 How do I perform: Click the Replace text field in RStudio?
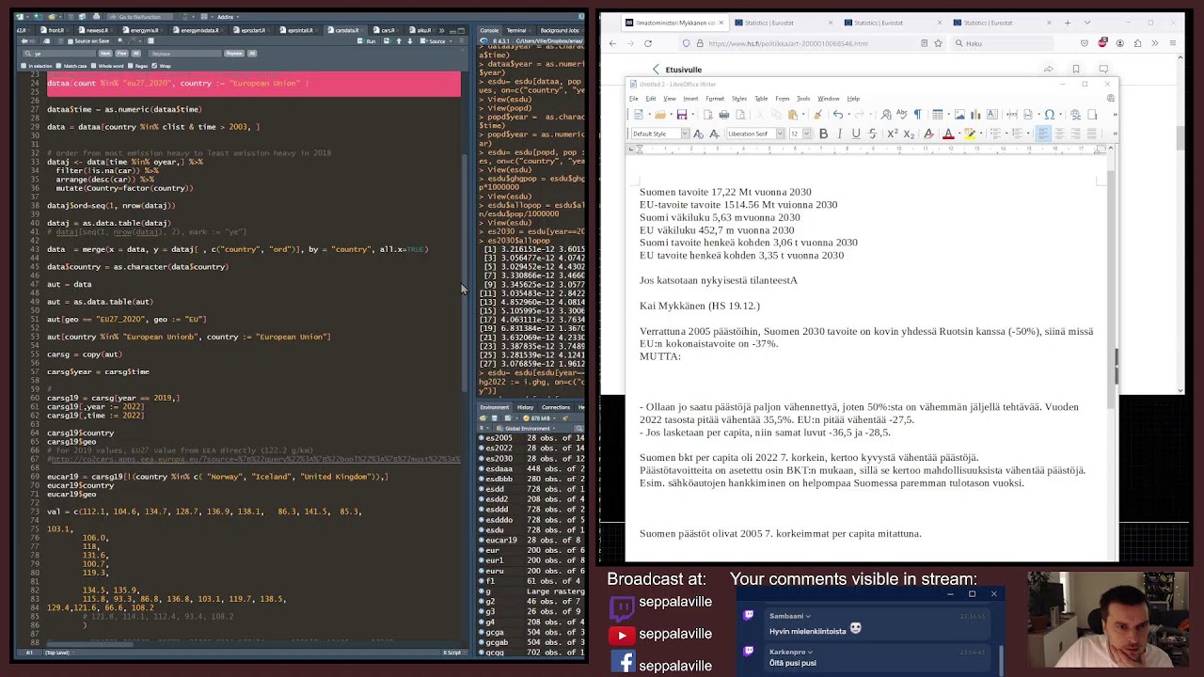click(x=184, y=54)
